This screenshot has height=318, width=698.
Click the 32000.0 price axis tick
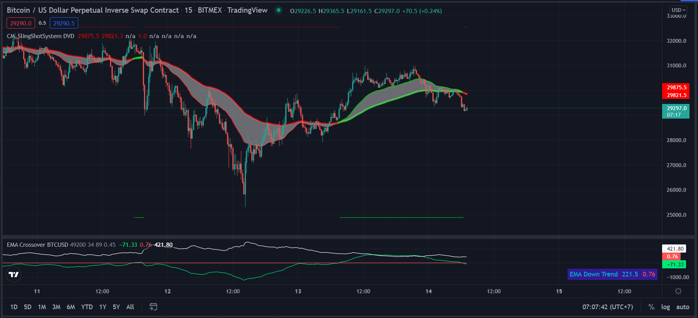(676, 41)
